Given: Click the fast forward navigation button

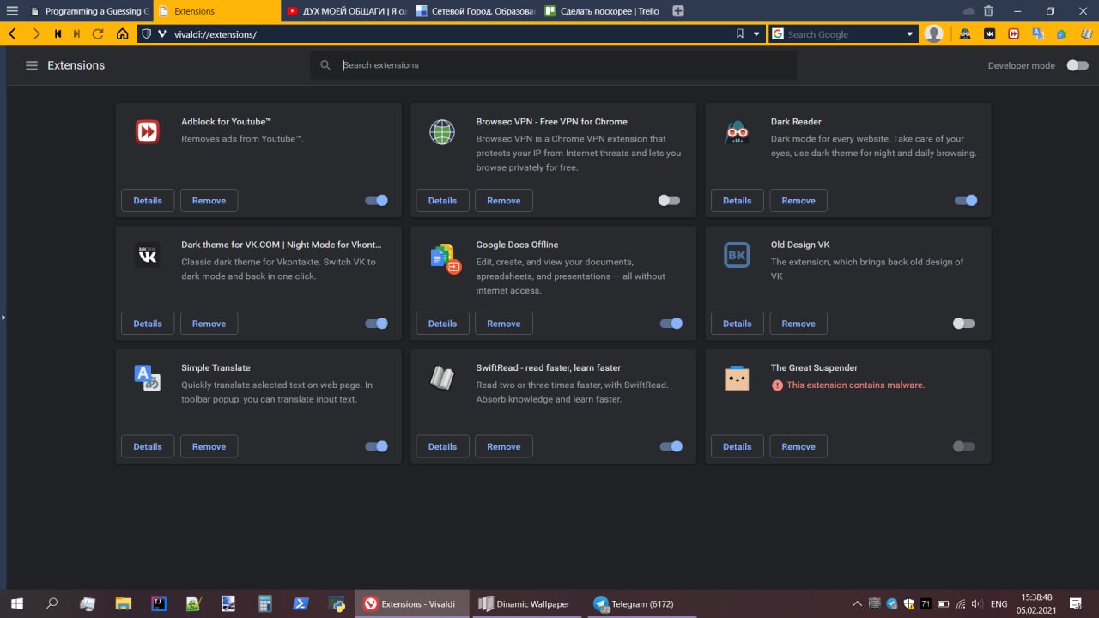Looking at the screenshot, I should 76,34.
